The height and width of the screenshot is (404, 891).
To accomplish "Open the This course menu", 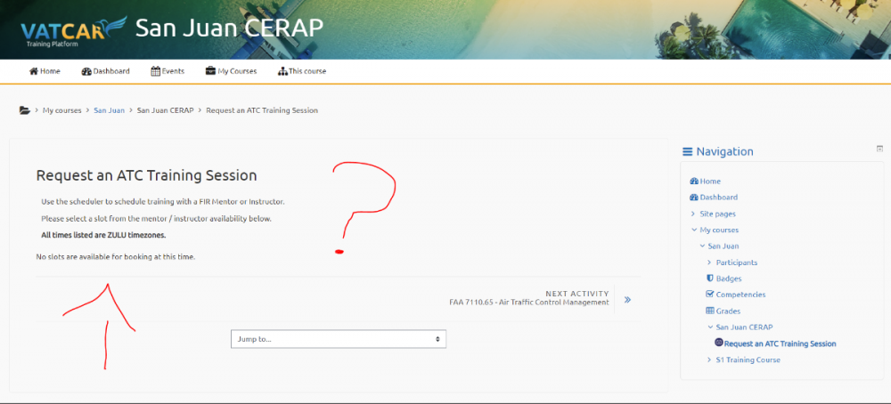I will pos(302,71).
